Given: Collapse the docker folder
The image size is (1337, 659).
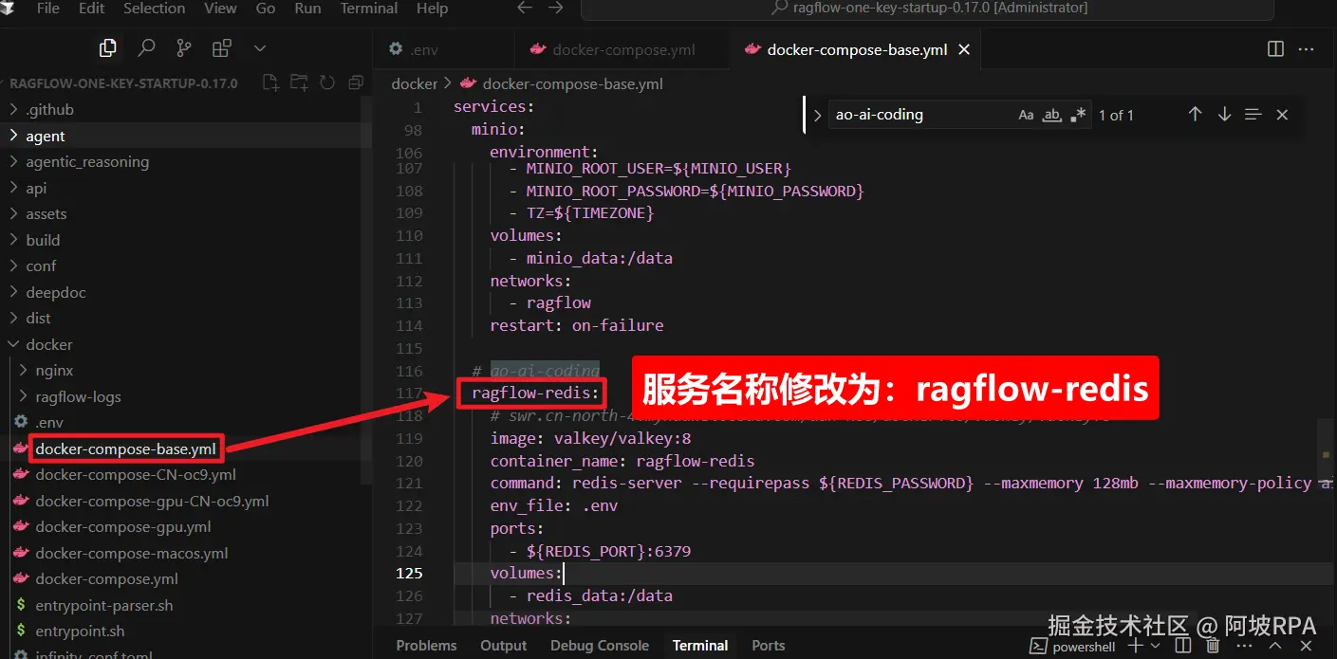Looking at the screenshot, I should point(186,344).
